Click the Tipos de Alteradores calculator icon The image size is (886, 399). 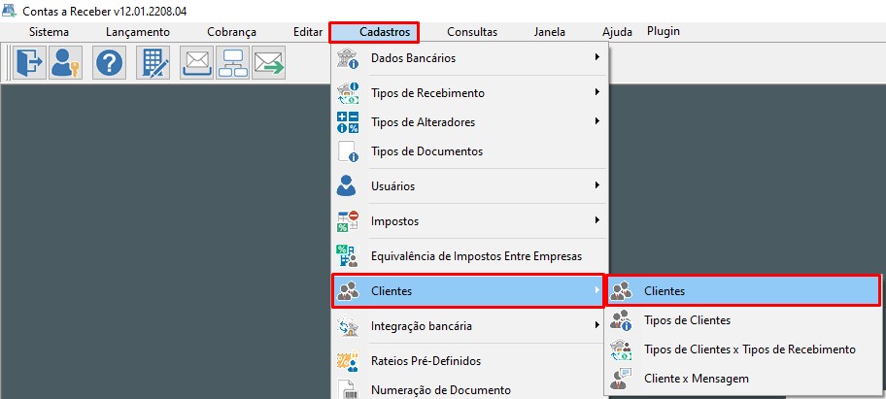[x=348, y=122]
